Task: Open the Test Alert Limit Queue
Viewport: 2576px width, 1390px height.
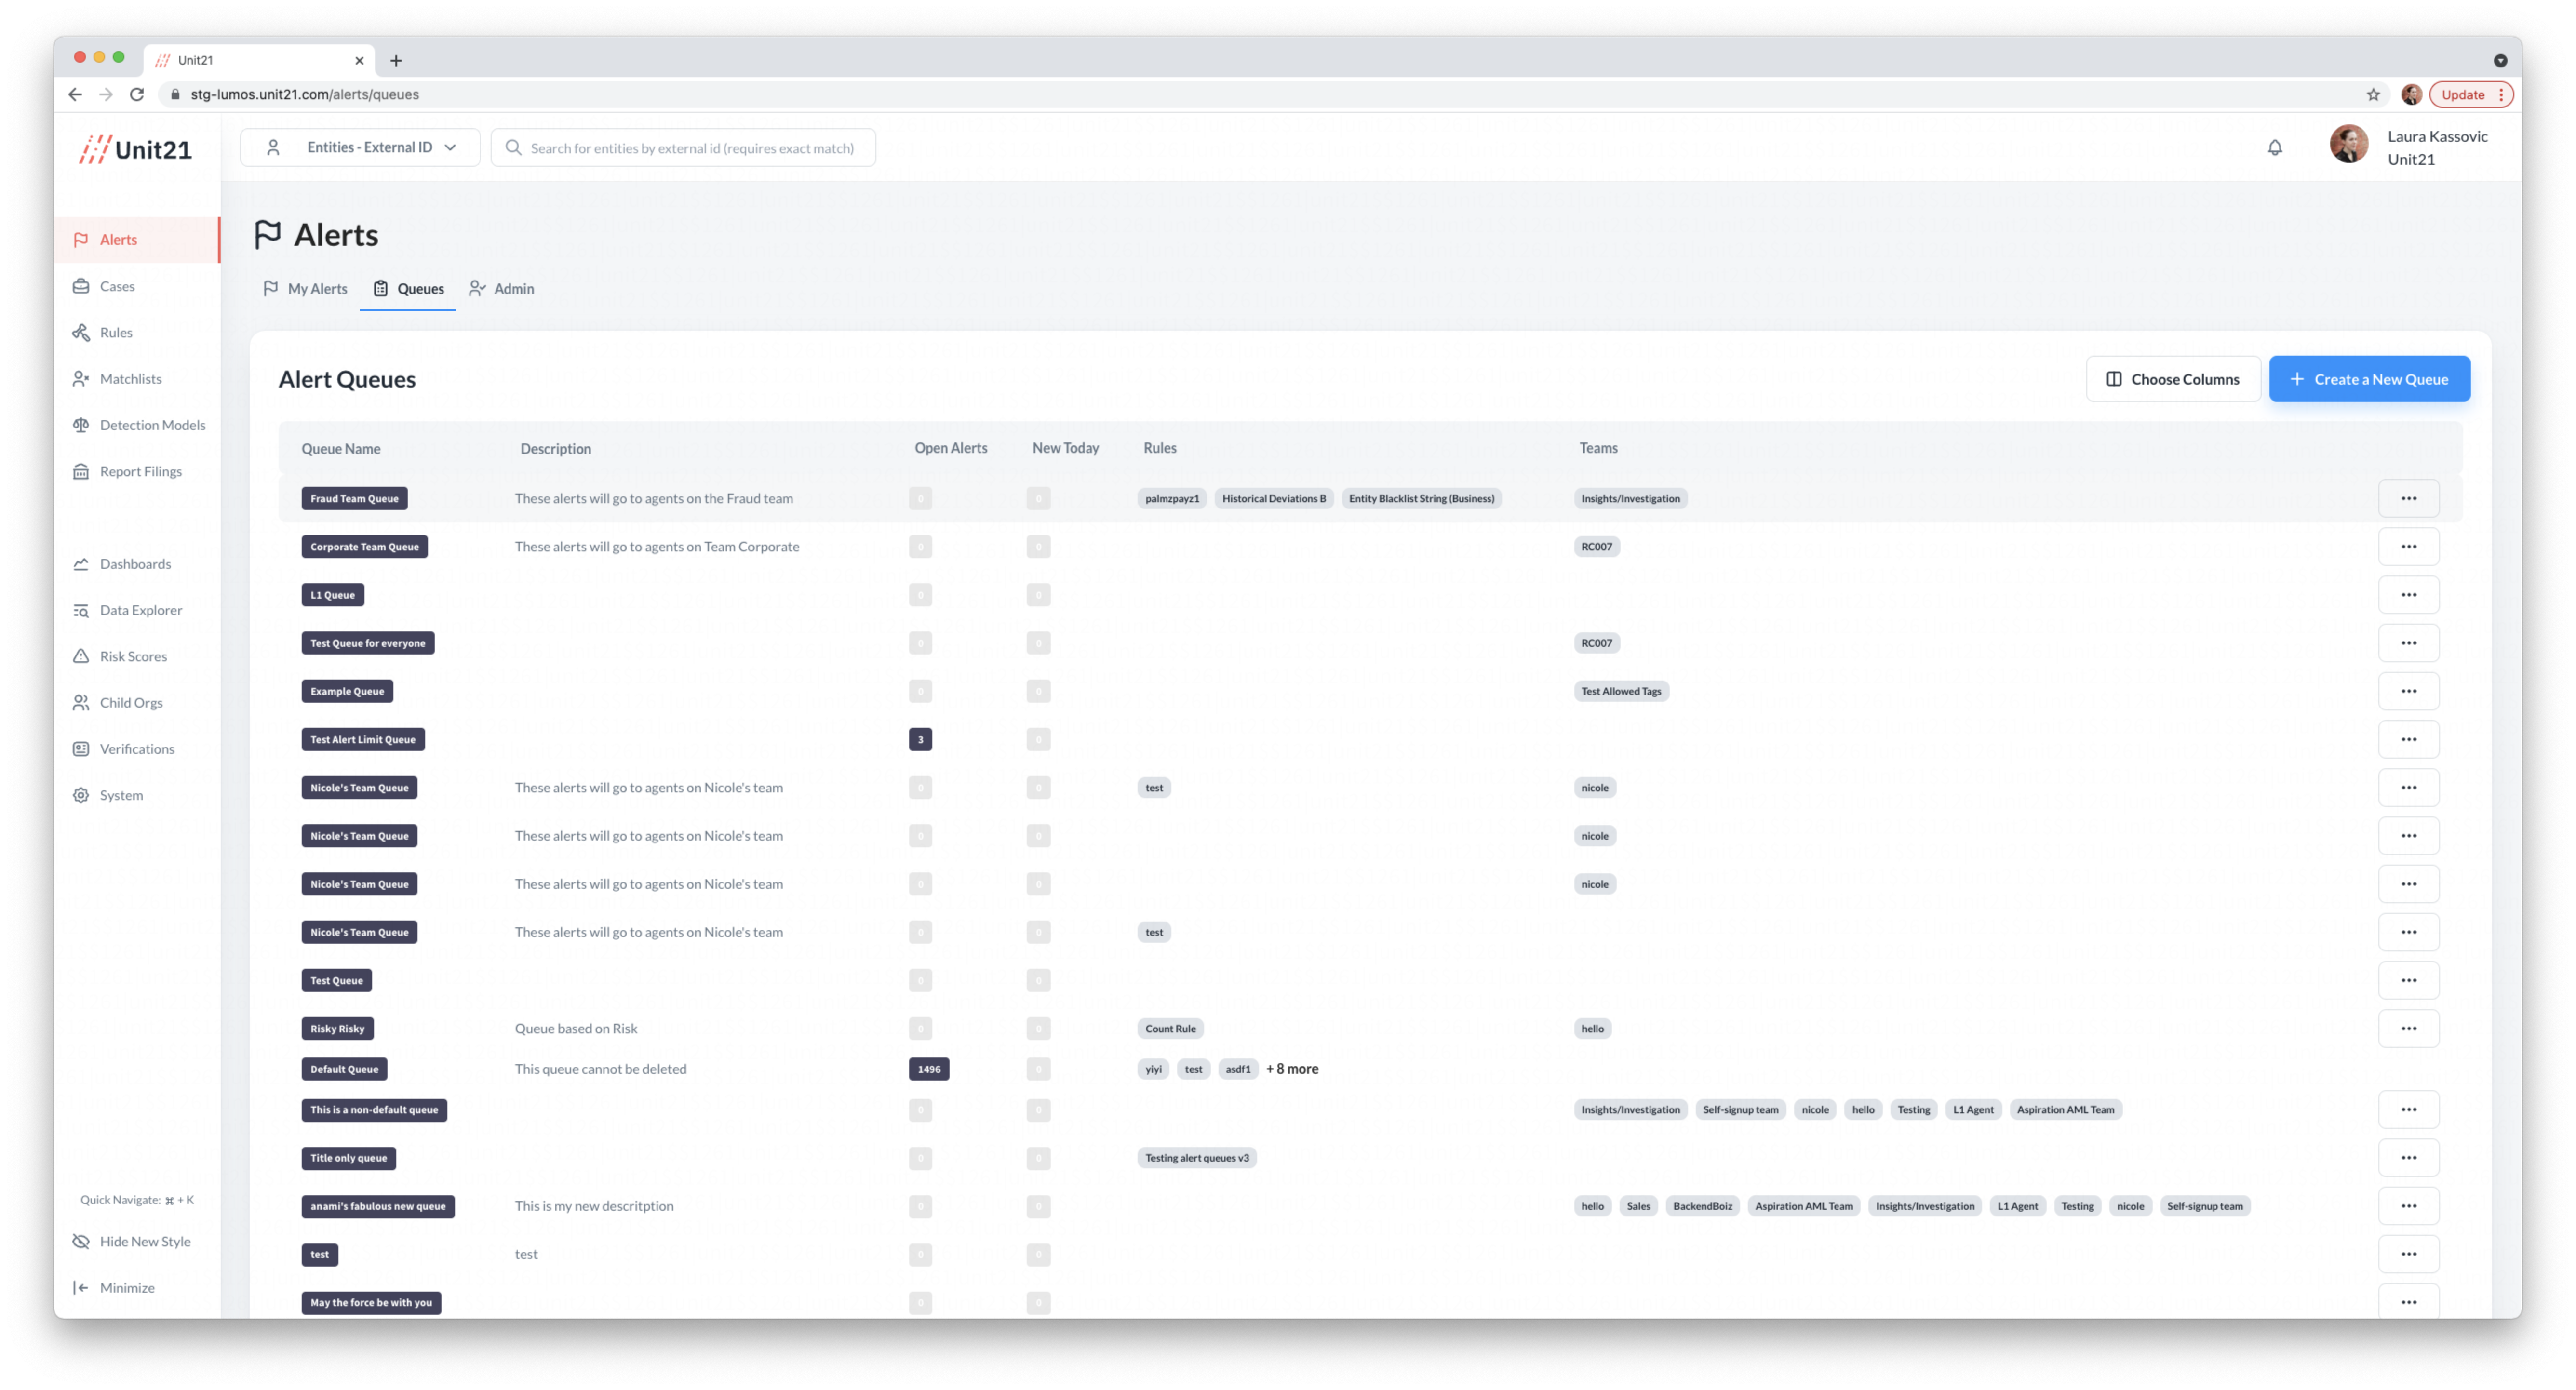Action: tap(363, 739)
